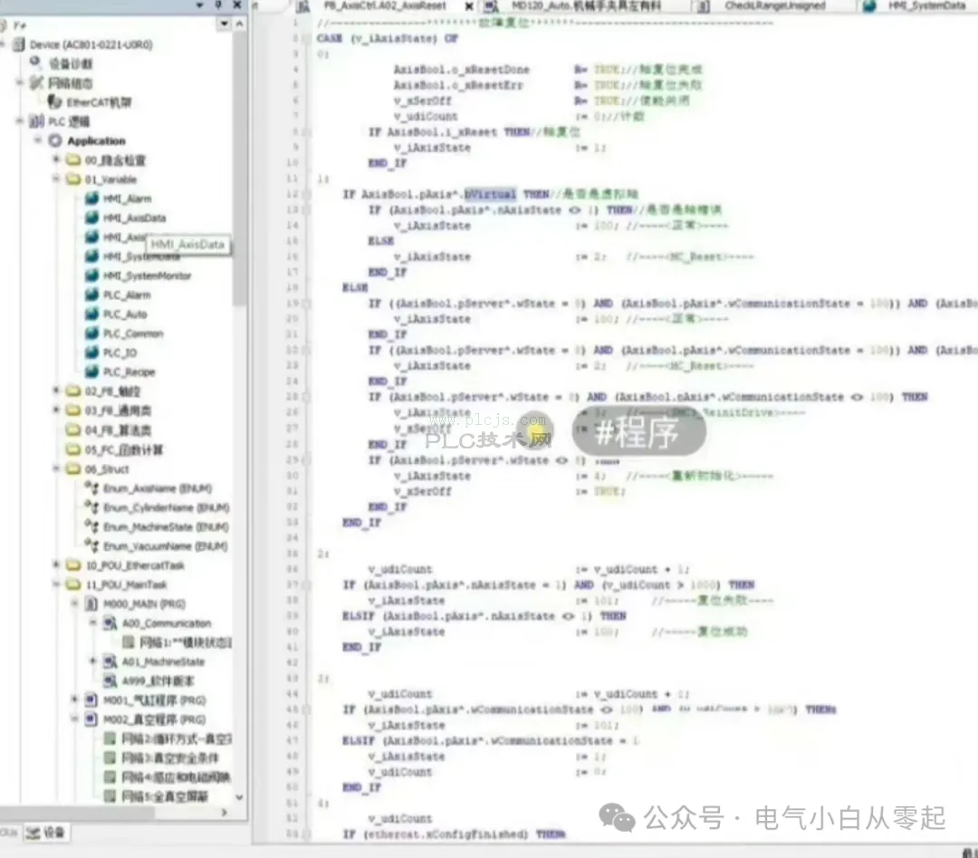Screen dimensions: 978x858
Task: Collapse the 06_Struct folder
Action: 56,468
